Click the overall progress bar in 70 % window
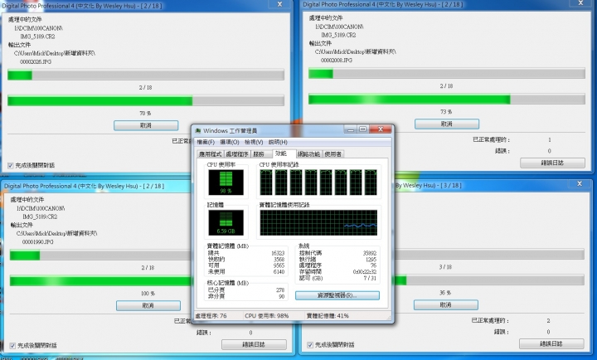 tap(146, 75)
